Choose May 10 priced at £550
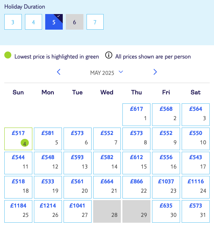Viewport: 214px width, 227px height. pyautogui.click(x=196, y=139)
